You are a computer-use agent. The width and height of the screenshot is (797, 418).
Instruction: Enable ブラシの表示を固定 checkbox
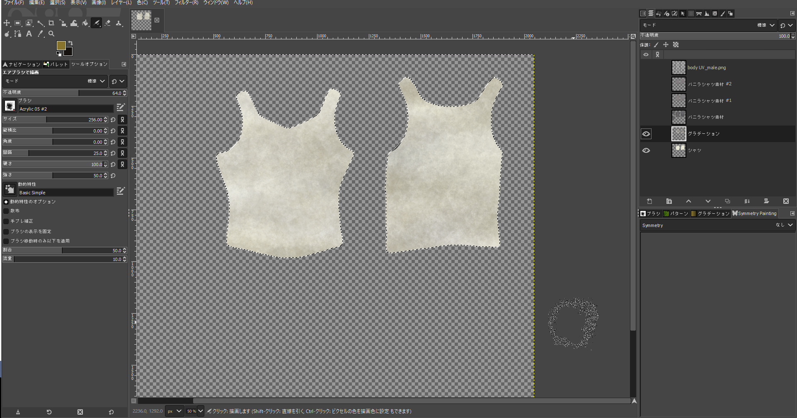coord(6,232)
